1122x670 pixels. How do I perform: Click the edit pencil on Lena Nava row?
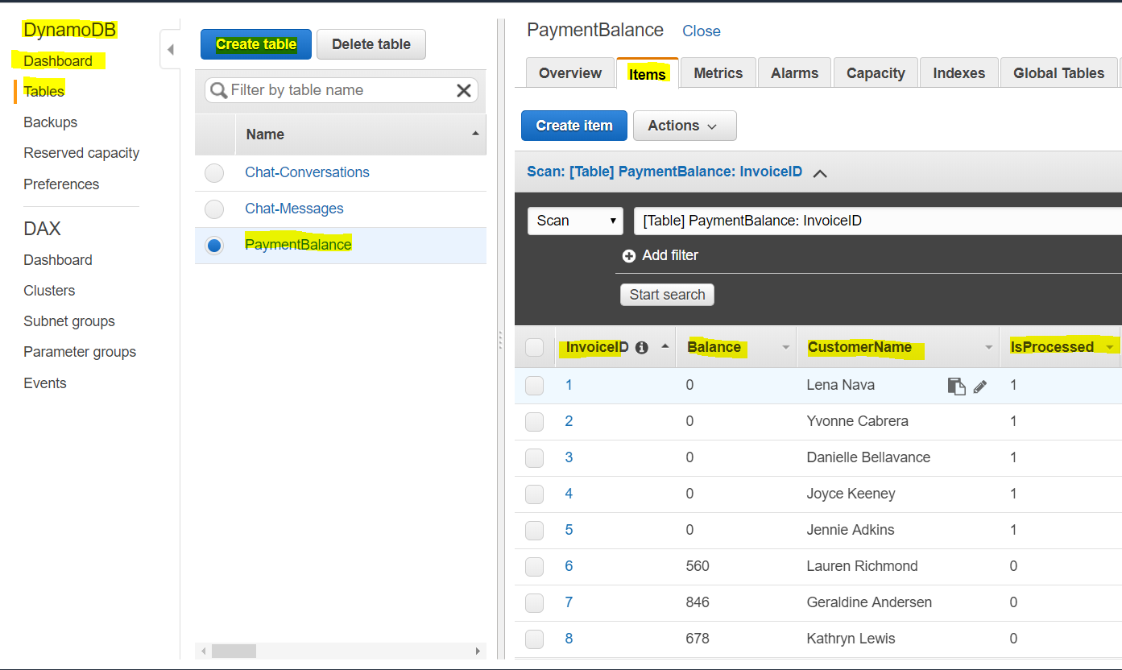pos(980,387)
